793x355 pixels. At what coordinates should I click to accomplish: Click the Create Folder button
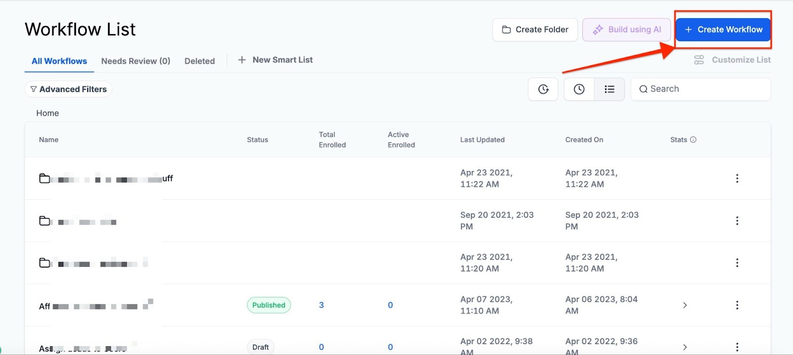pyautogui.click(x=535, y=30)
